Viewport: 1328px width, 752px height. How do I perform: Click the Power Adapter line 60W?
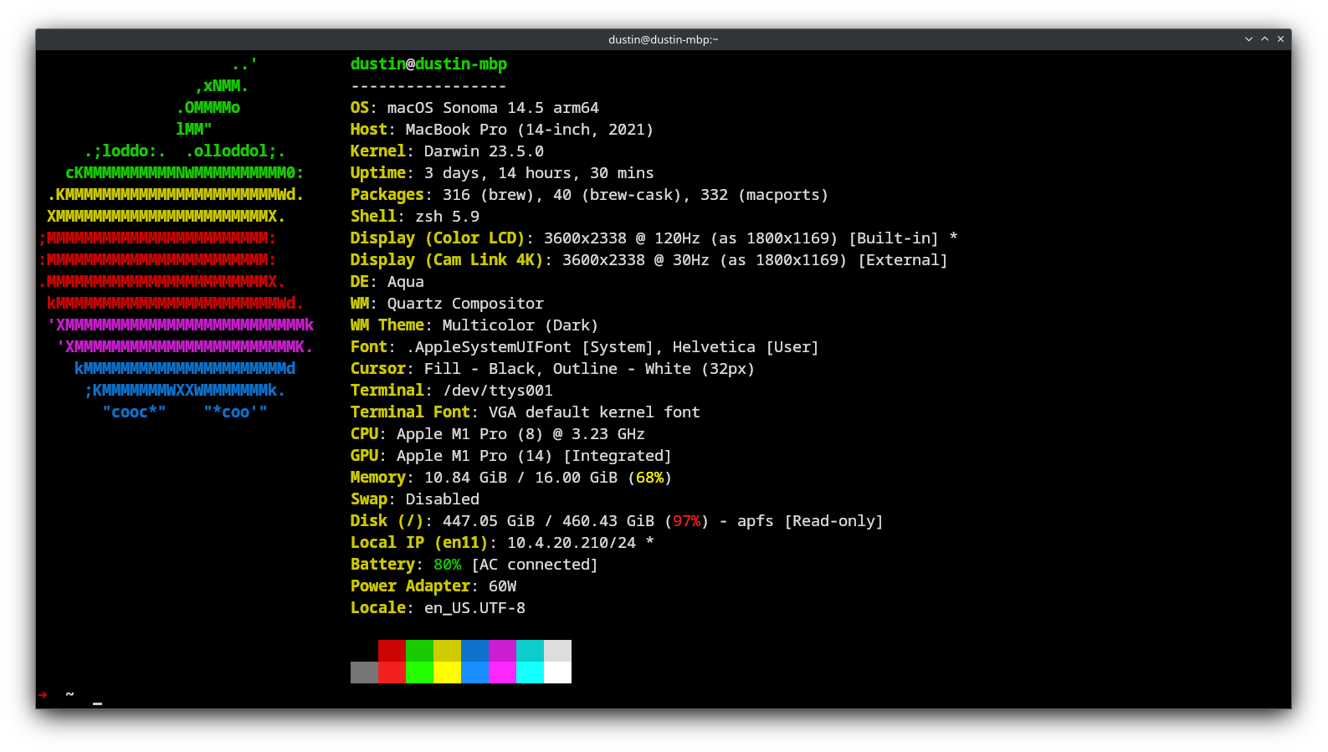click(433, 586)
